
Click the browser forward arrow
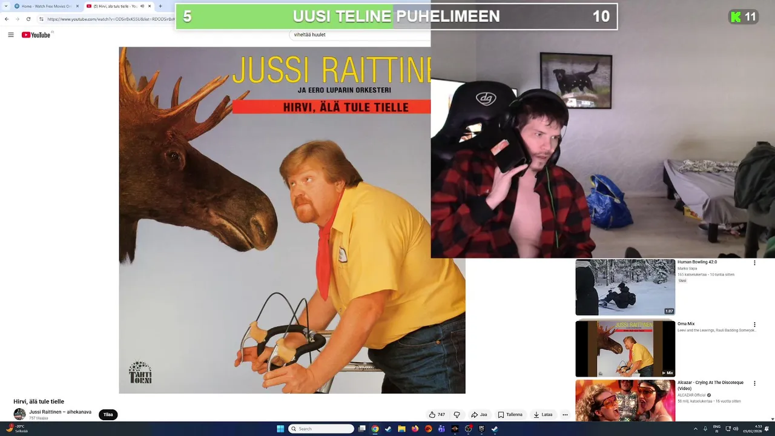(18, 19)
